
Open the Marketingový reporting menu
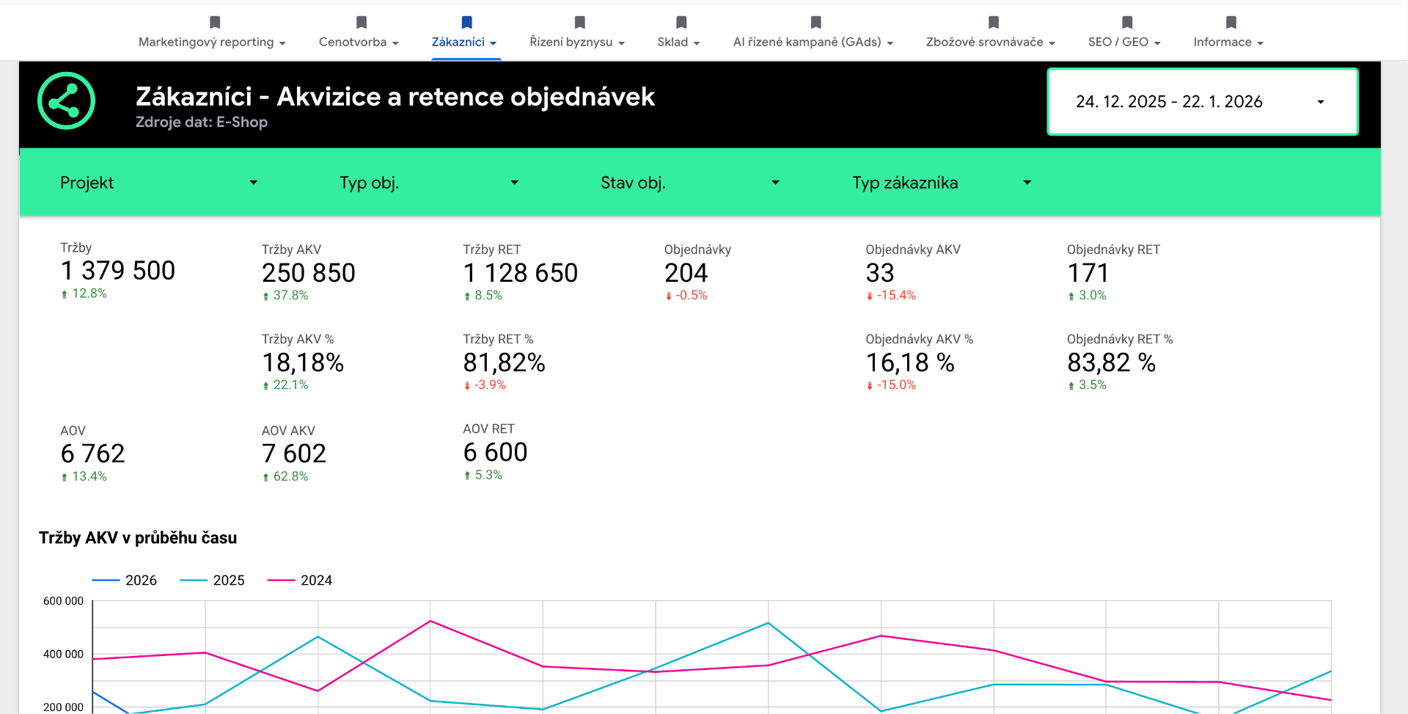(212, 42)
